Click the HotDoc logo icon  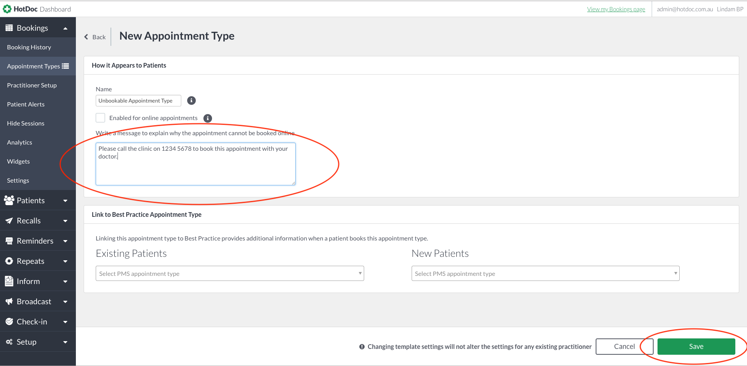[x=7, y=9]
